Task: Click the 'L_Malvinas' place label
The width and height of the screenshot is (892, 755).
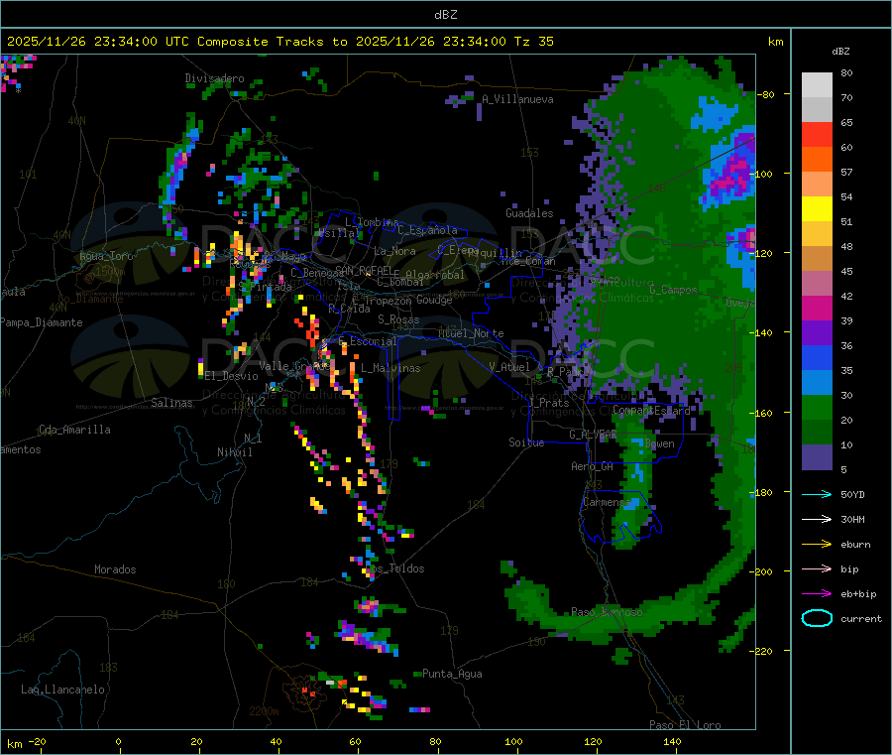Action: 390,368
